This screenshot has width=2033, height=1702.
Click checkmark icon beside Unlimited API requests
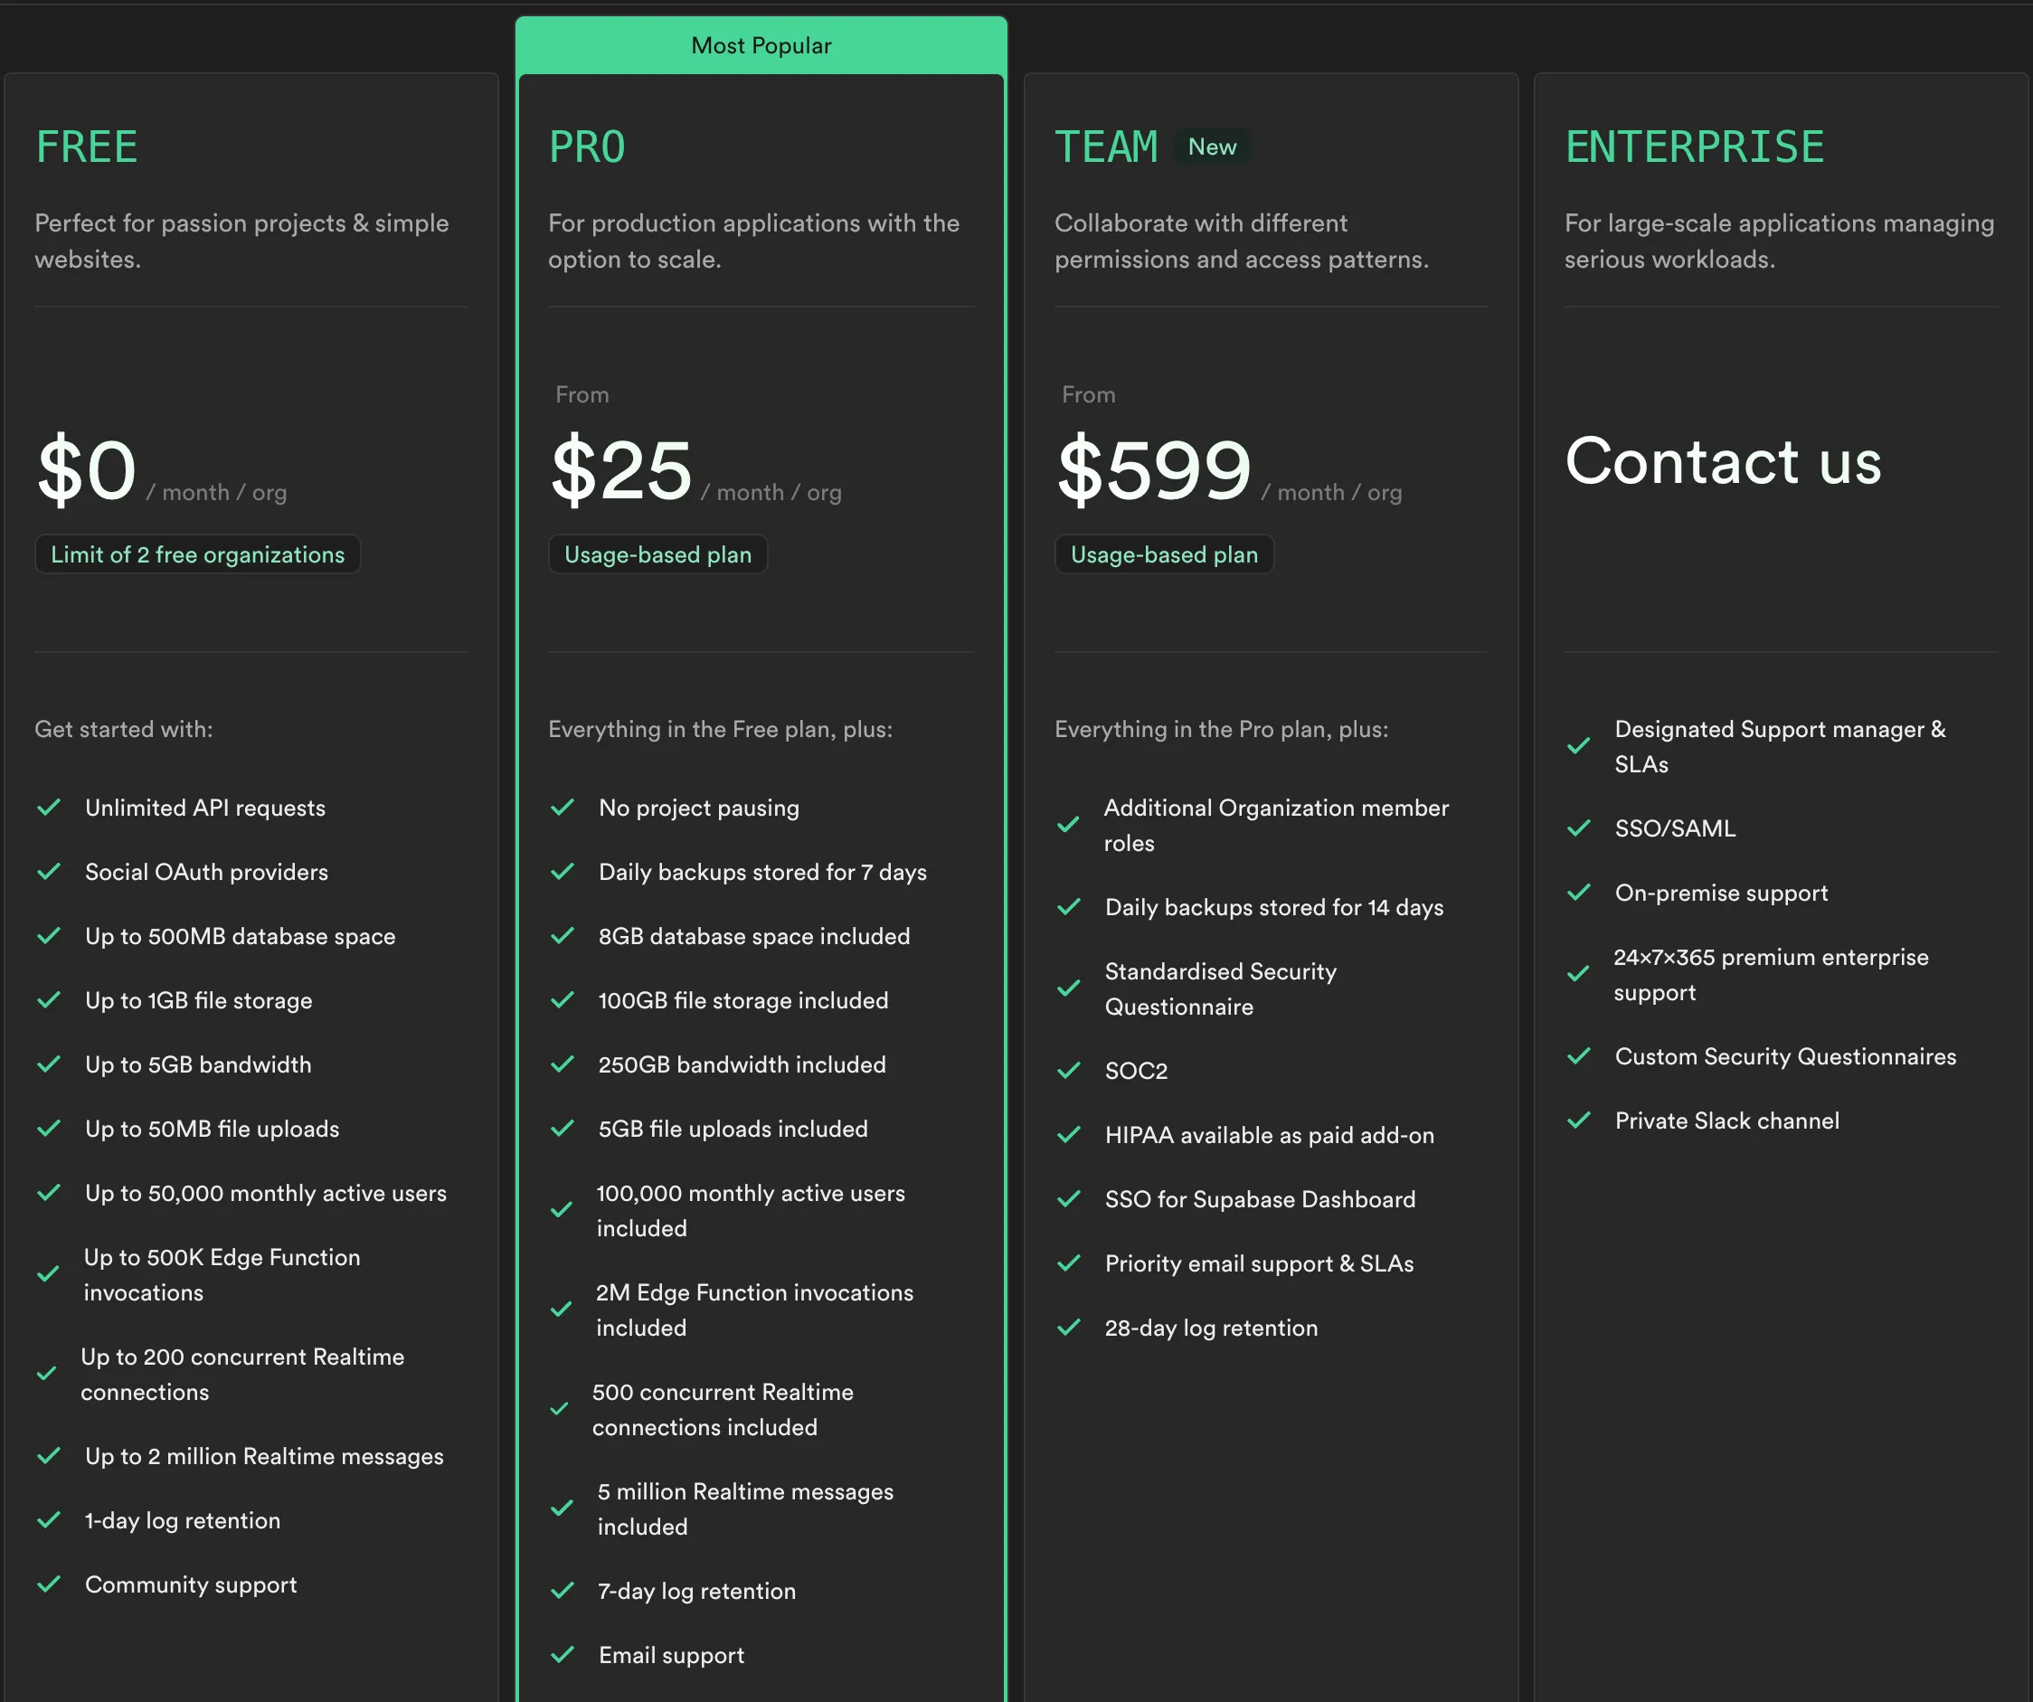click(x=50, y=808)
